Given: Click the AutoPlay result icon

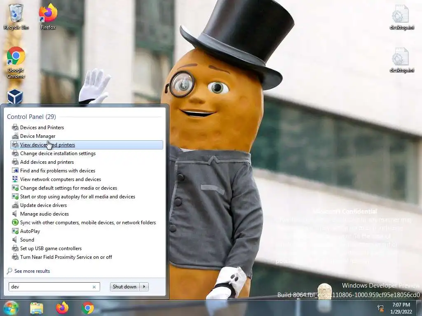Looking at the screenshot, I should pyautogui.click(x=15, y=231).
